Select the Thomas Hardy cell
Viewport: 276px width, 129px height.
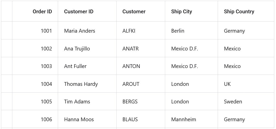[81, 84]
